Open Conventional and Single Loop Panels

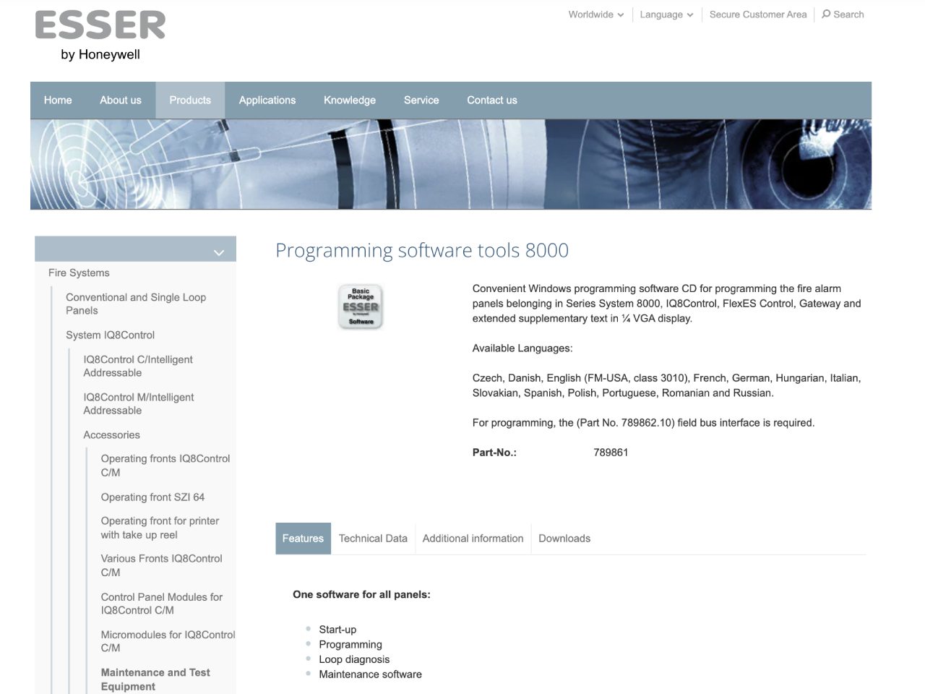tap(136, 304)
